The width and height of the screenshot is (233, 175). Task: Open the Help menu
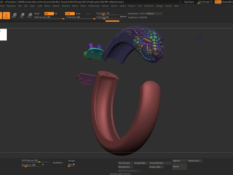coord(176,6)
